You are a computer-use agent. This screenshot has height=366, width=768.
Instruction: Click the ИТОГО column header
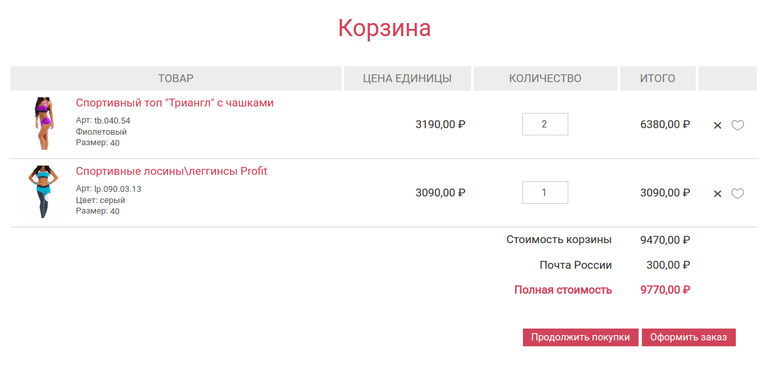tap(658, 79)
